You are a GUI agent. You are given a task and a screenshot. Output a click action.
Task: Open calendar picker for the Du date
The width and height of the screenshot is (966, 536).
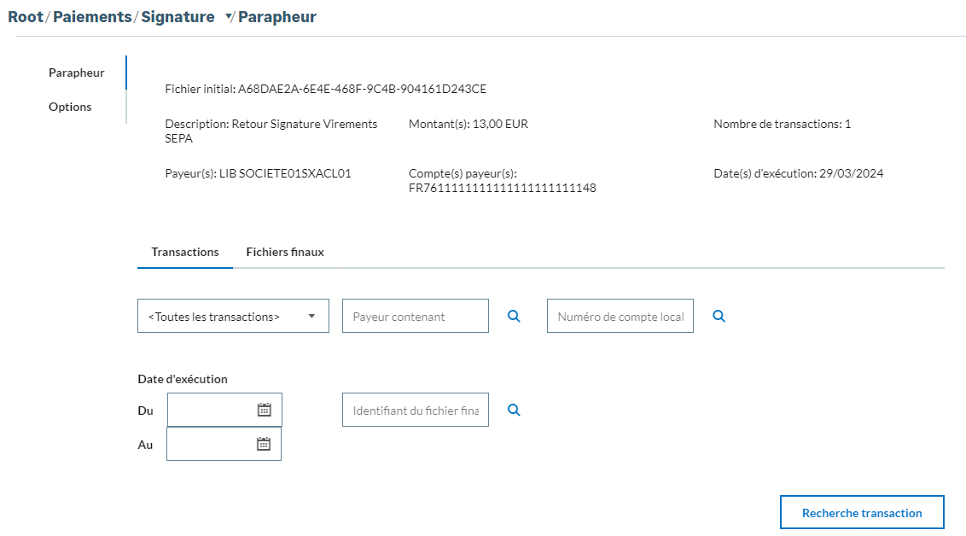point(265,410)
